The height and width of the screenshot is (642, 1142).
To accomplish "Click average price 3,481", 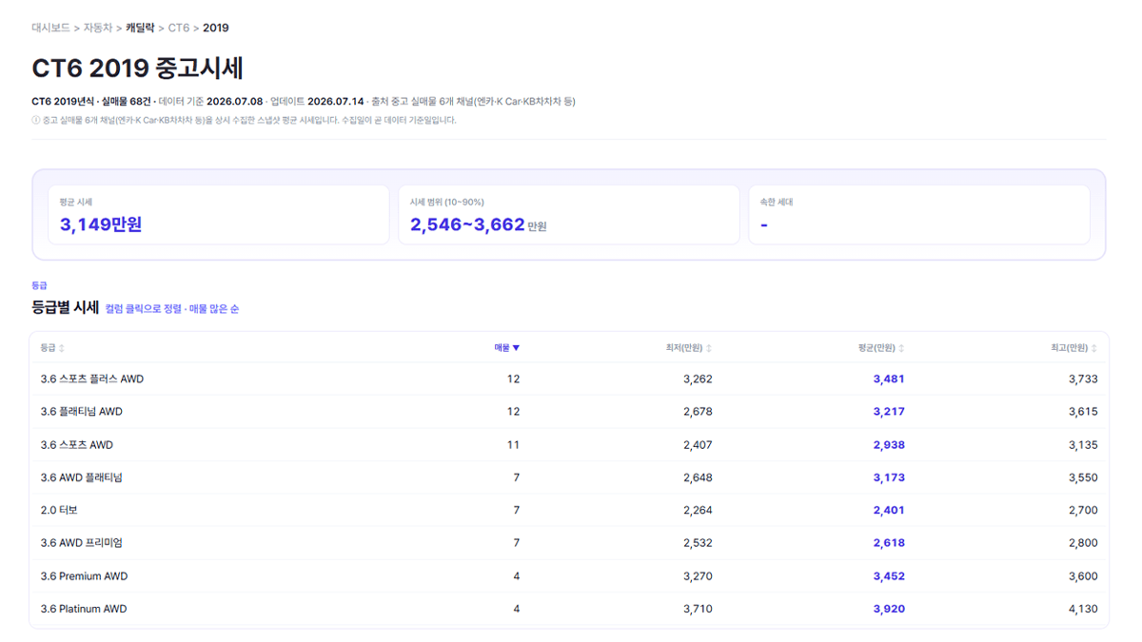I will (x=889, y=379).
